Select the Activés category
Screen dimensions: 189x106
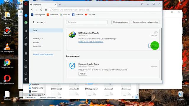coord(36,42)
